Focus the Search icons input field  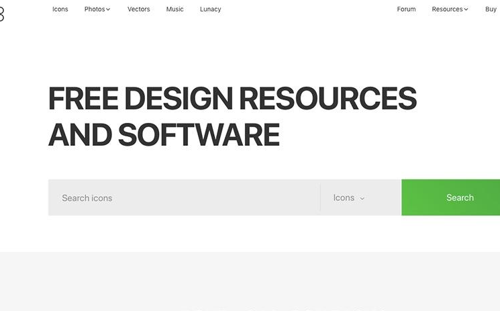click(x=181, y=197)
